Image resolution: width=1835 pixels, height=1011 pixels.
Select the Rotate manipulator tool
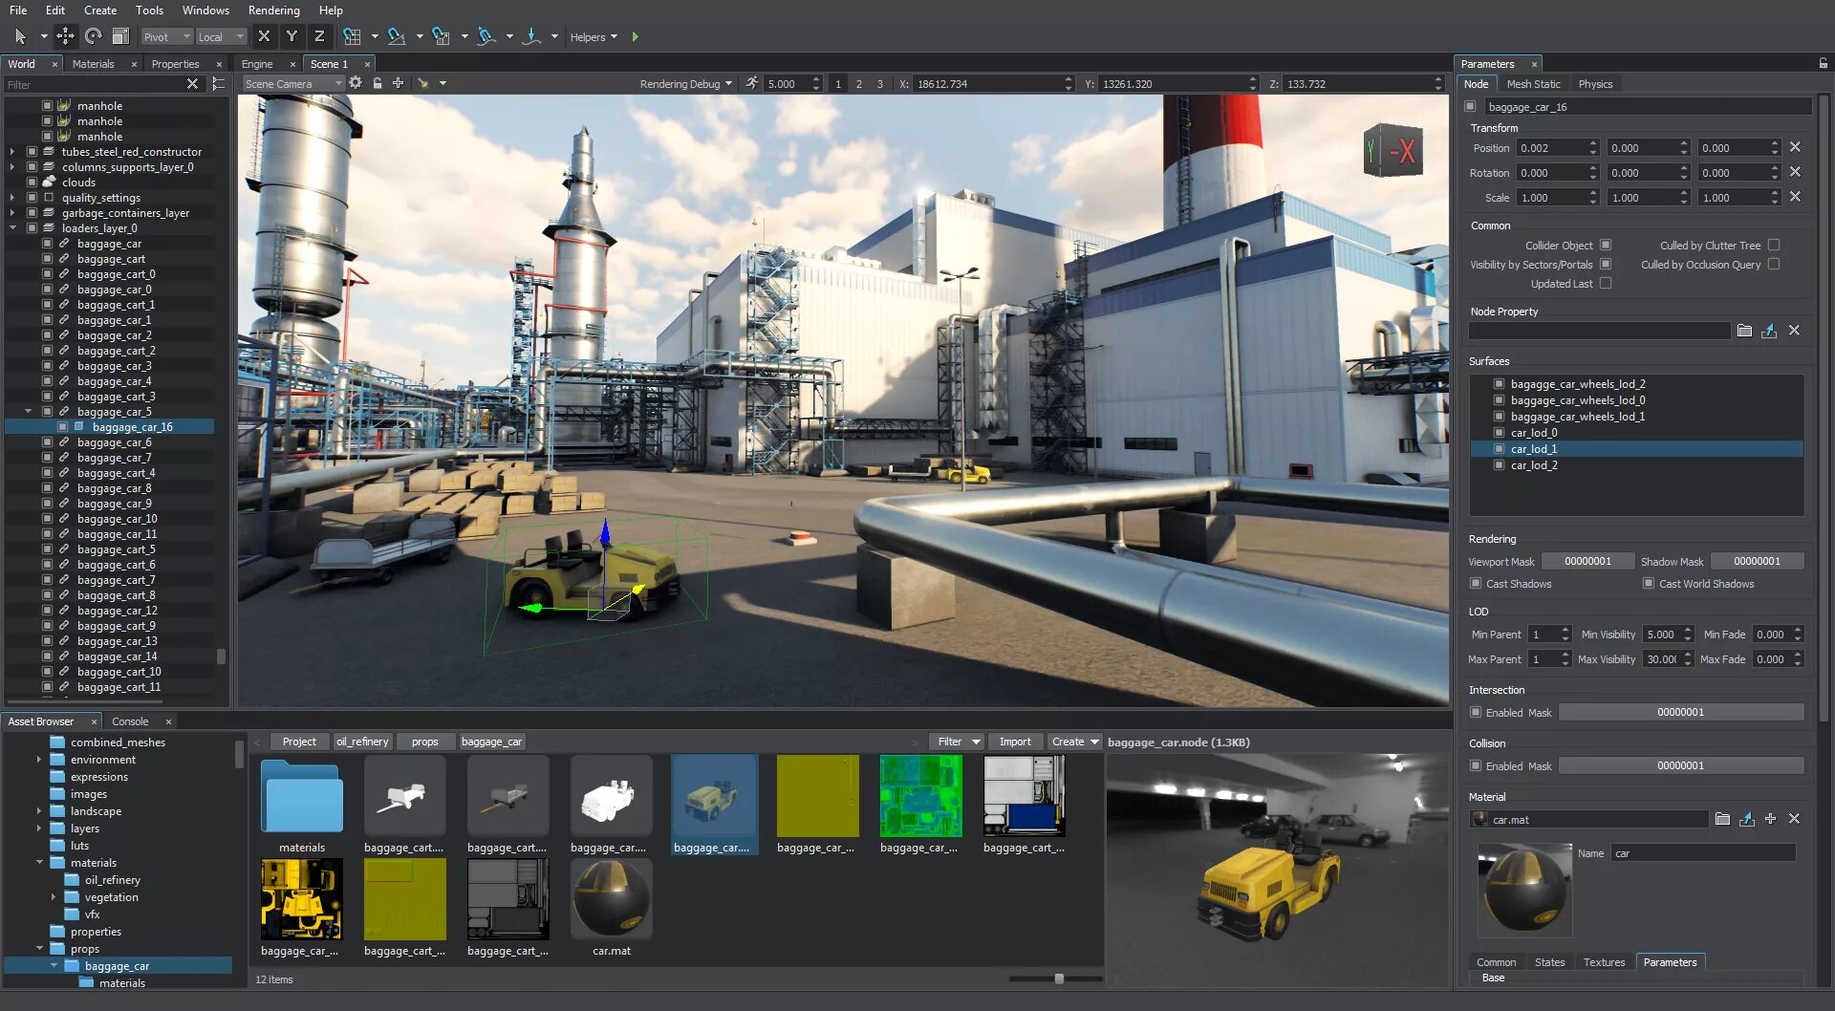93,36
